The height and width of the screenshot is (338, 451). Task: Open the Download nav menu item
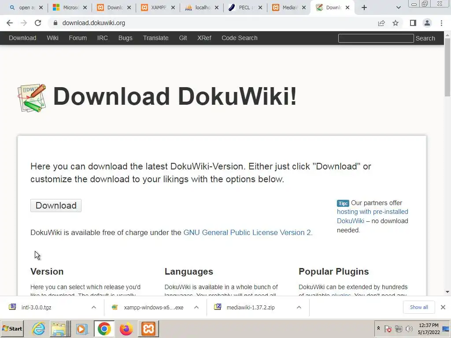22,38
